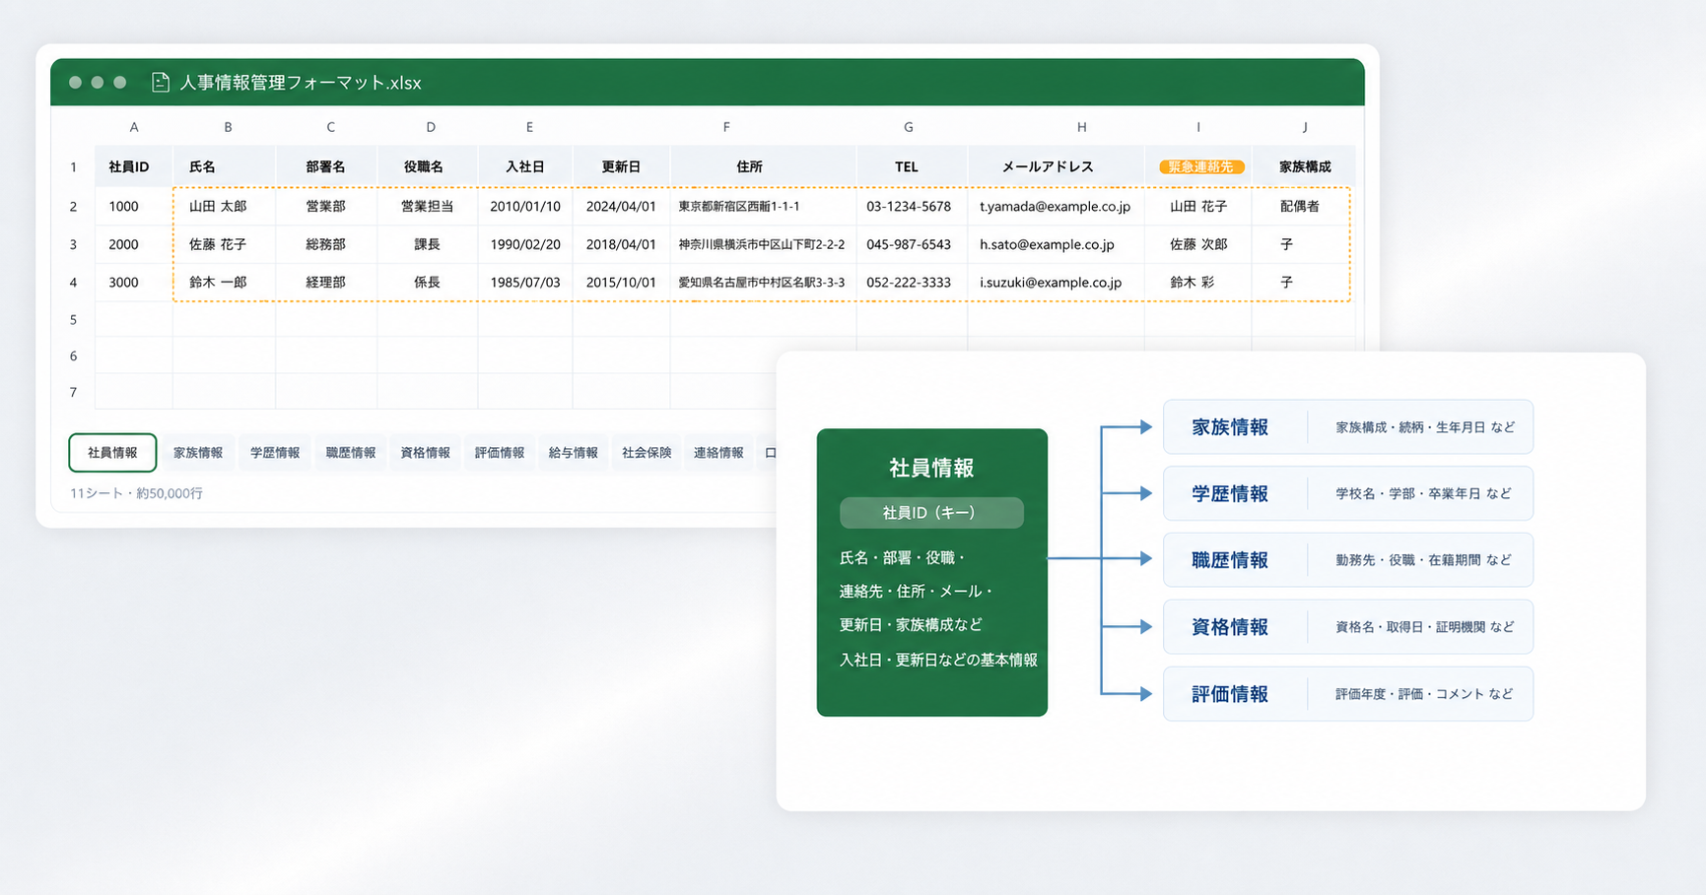Select column A header
Image resolution: width=1706 pixels, height=895 pixels.
pos(134,127)
